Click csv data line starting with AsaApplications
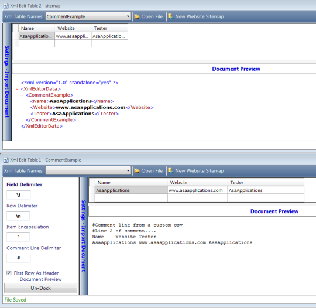Image resolution: width=316 pixels, height=308 pixels. click(172, 242)
